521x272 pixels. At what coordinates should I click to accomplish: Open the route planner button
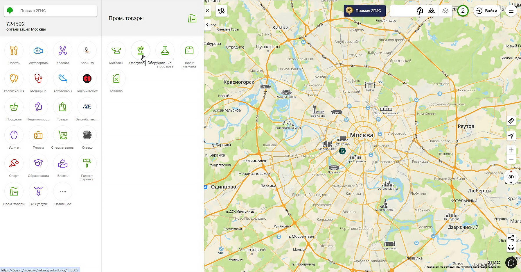[x=221, y=11]
